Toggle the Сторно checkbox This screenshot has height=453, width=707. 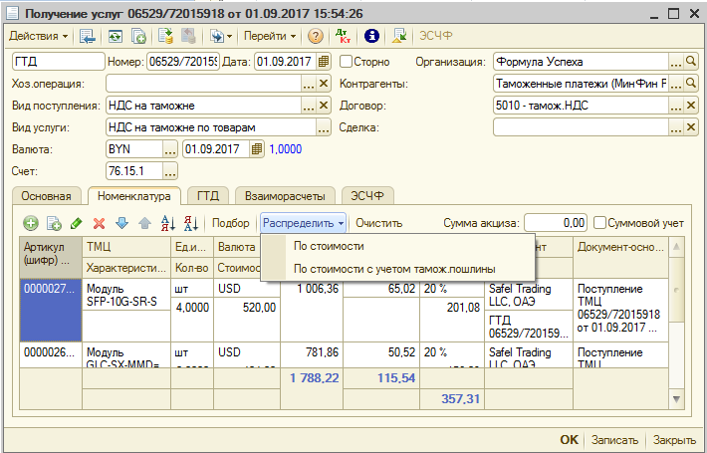(x=346, y=62)
